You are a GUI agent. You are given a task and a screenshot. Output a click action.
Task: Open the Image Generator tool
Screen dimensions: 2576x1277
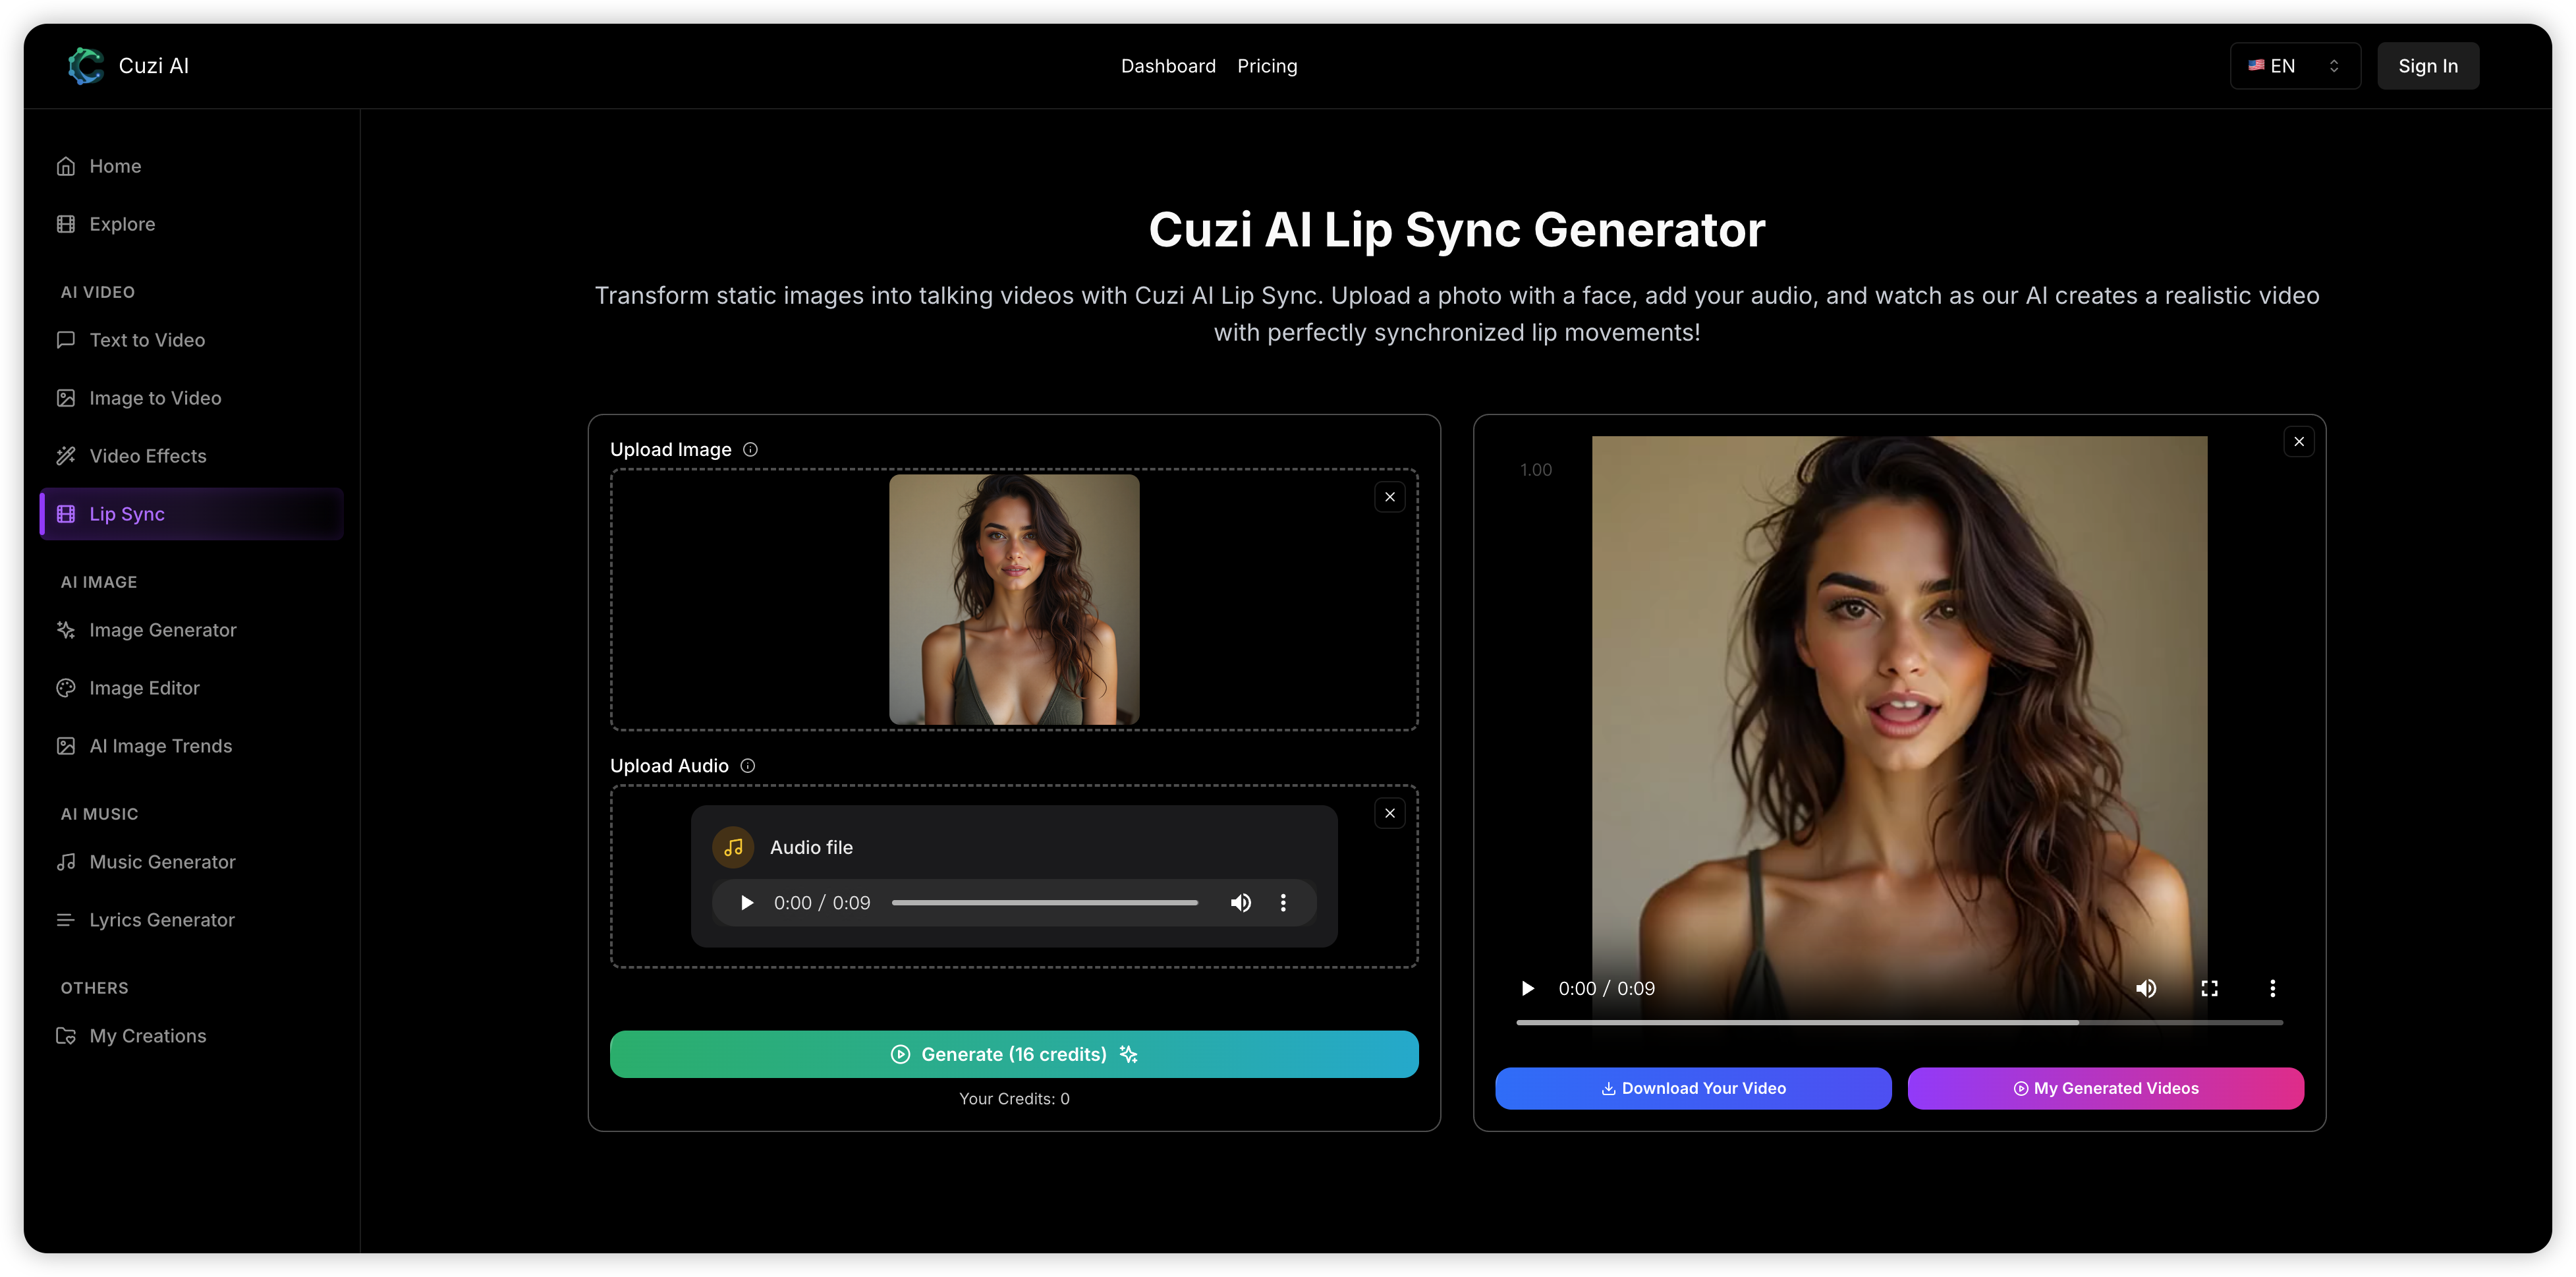click(191, 630)
